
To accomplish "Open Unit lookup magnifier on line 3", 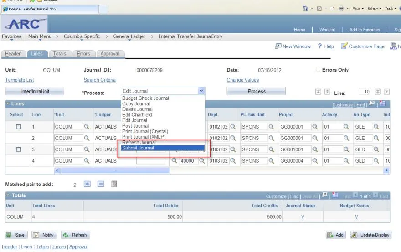I will [x=87, y=149].
